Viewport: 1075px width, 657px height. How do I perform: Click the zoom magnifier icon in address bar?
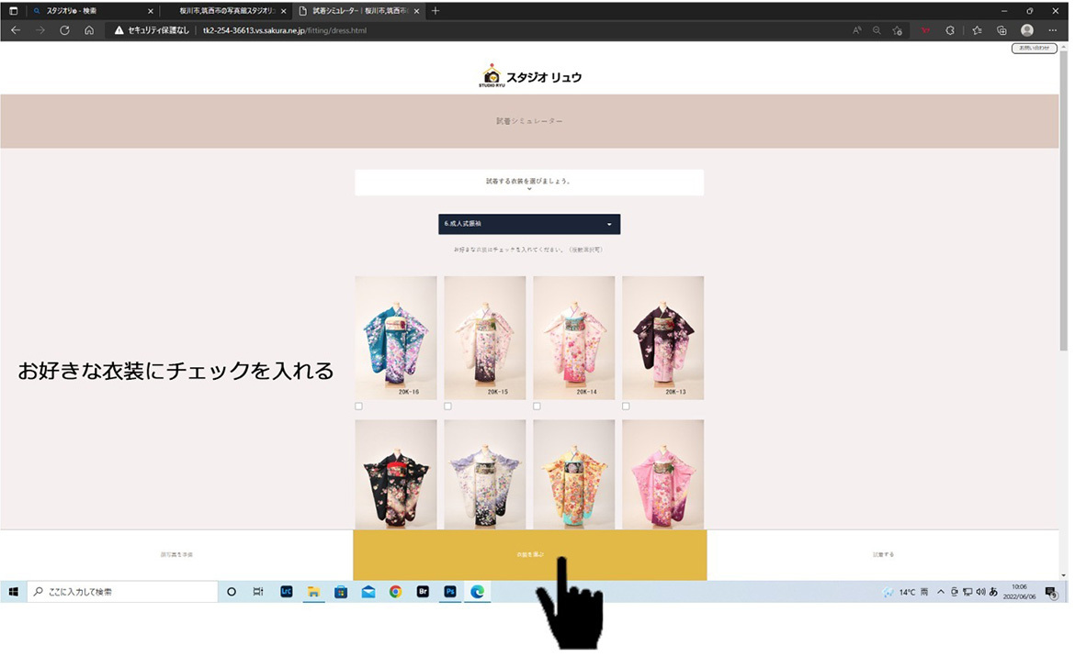point(877,30)
